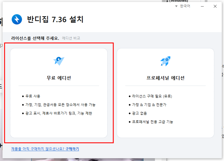Minimize the Bandizip installer window
The image size is (224, 161).
202,6
